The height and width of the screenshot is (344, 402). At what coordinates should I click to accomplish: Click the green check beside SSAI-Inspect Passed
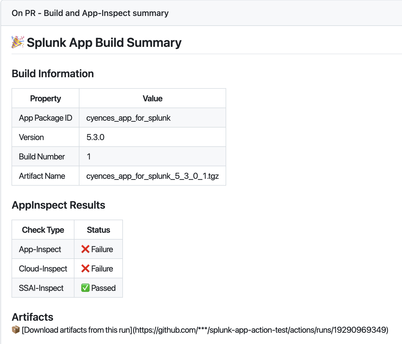(x=85, y=288)
